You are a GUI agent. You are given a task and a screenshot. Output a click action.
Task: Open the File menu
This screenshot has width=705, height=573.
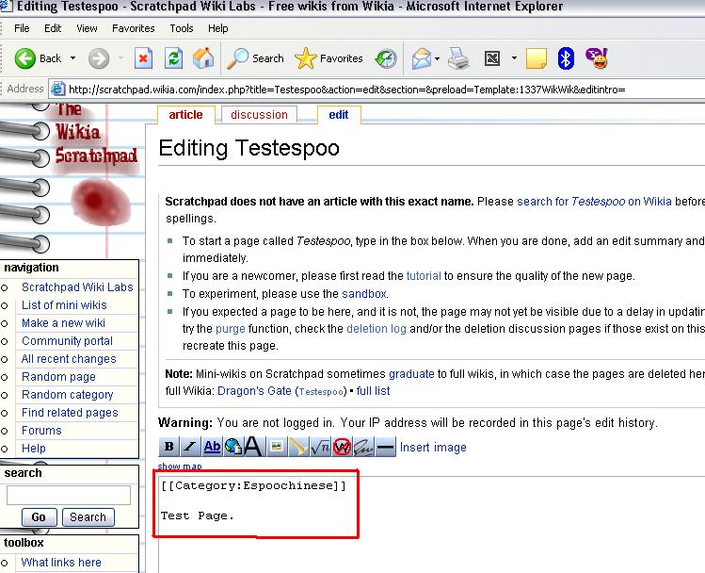22,28
